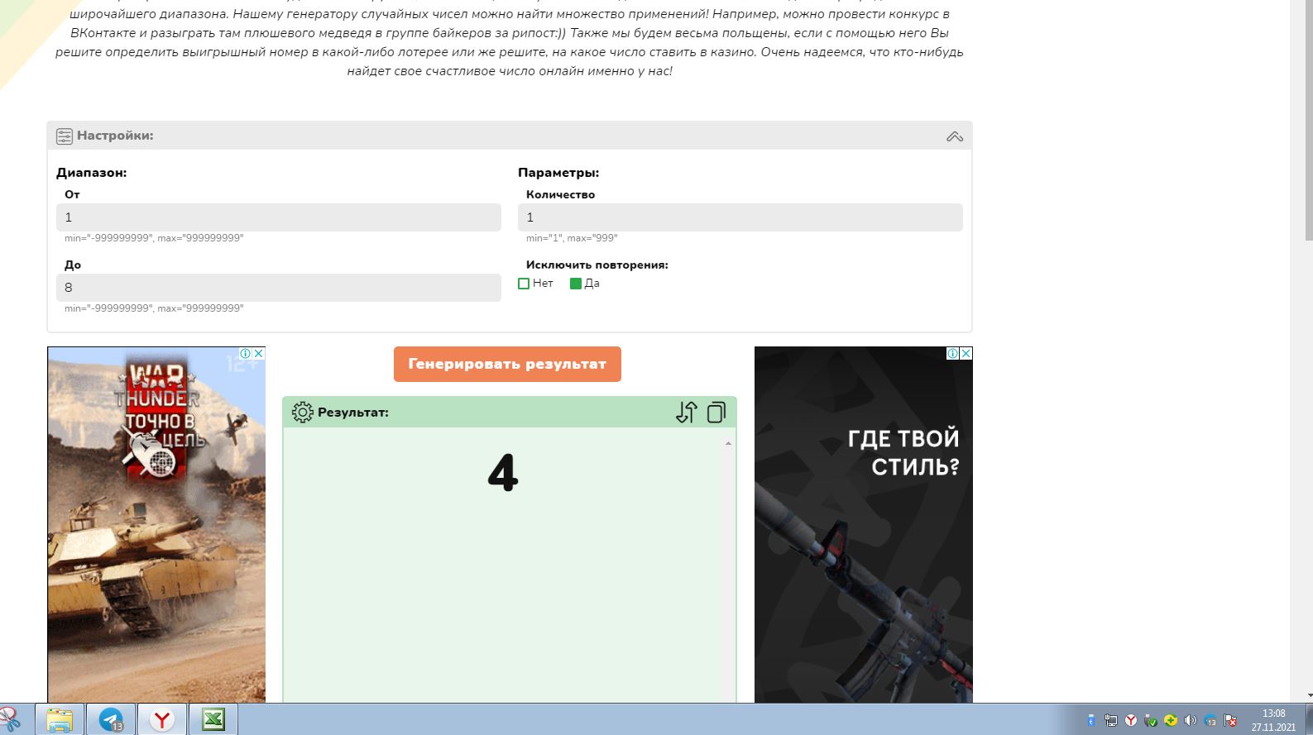
Task: Click the generated number 4
Action: tap(503, 473)
